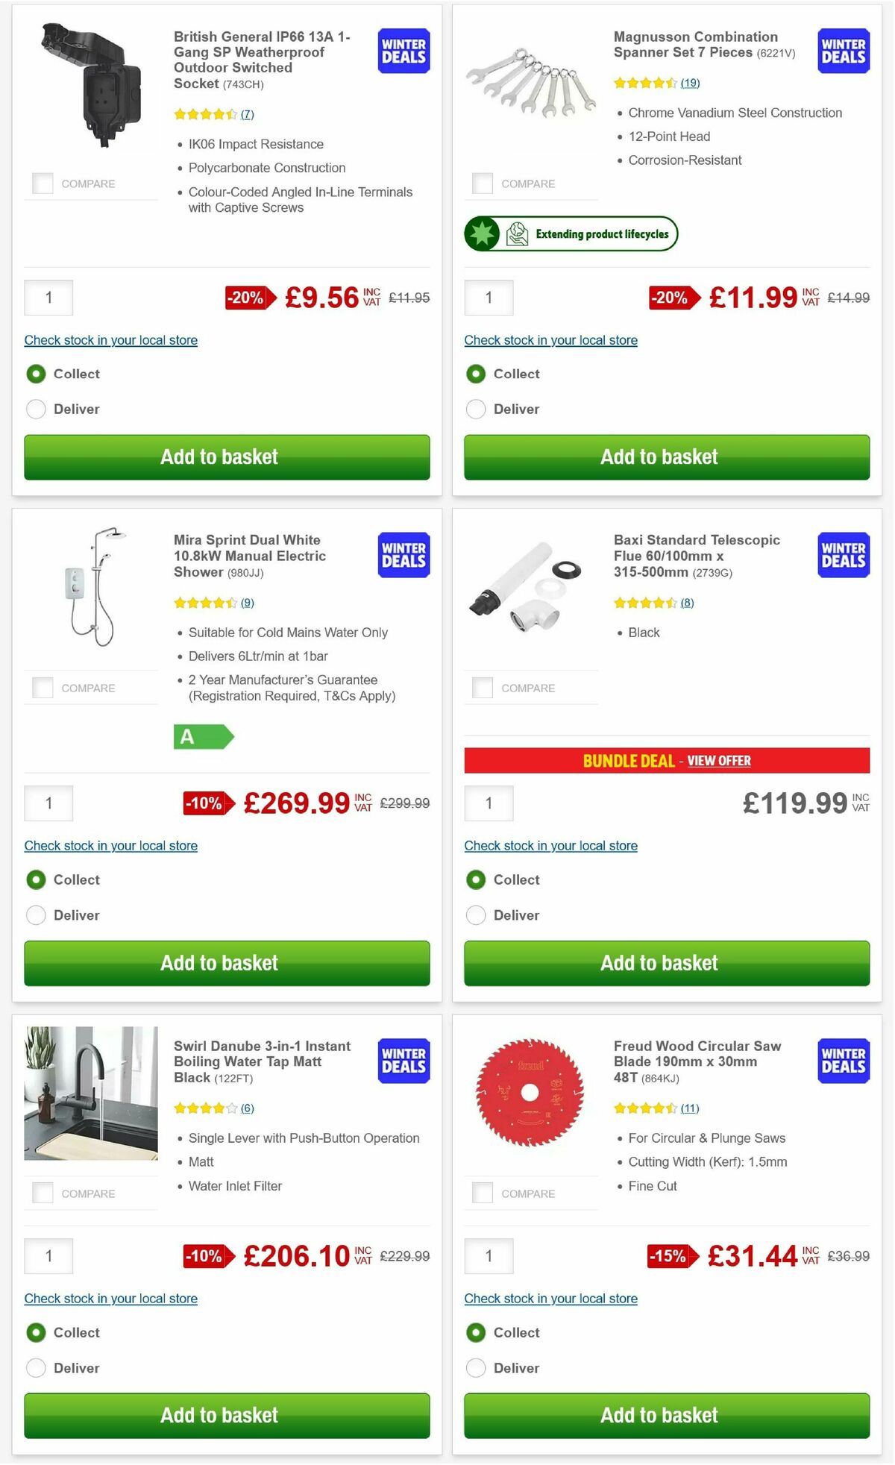Click Check stock in your local store for the tap
Viewport: 895px width, 1465px height.
[110, 1298]
